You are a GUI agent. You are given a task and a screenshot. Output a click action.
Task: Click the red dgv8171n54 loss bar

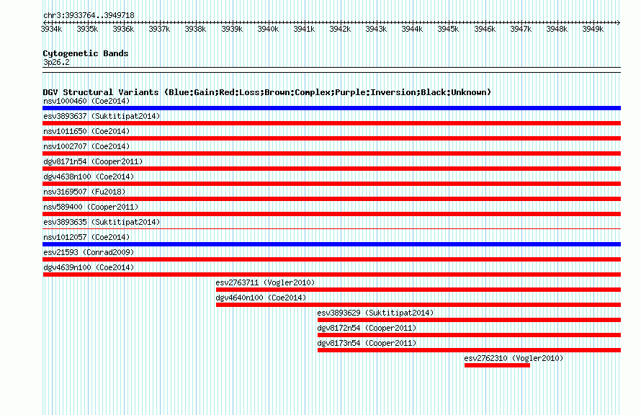coord(331,169)
